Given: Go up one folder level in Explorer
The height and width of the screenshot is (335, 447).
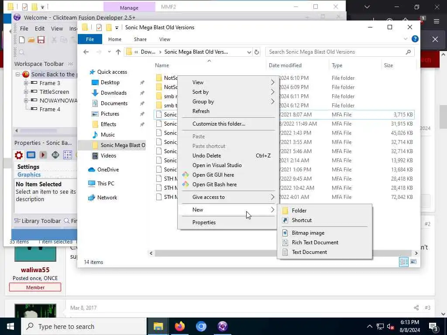Looking at the screenshot, I should pos(118,52).
